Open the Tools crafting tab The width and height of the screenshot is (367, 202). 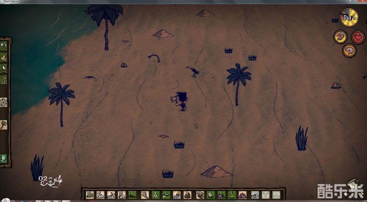4,46
